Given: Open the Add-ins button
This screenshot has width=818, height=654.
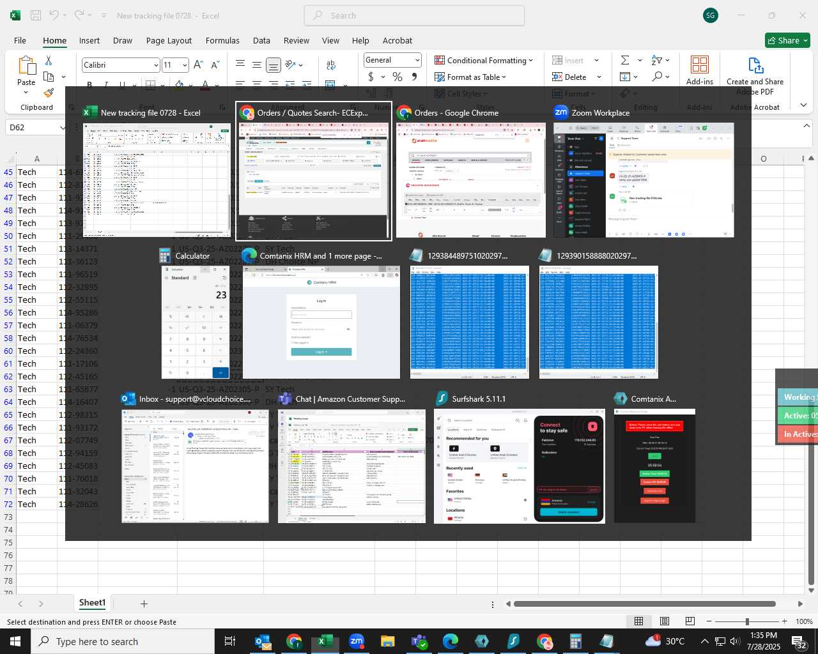Looking at the screenshot, I should click(x=700, y=70).
